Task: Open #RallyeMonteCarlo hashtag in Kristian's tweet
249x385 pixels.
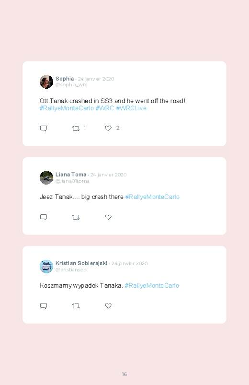Action: (x=152, y=286)
